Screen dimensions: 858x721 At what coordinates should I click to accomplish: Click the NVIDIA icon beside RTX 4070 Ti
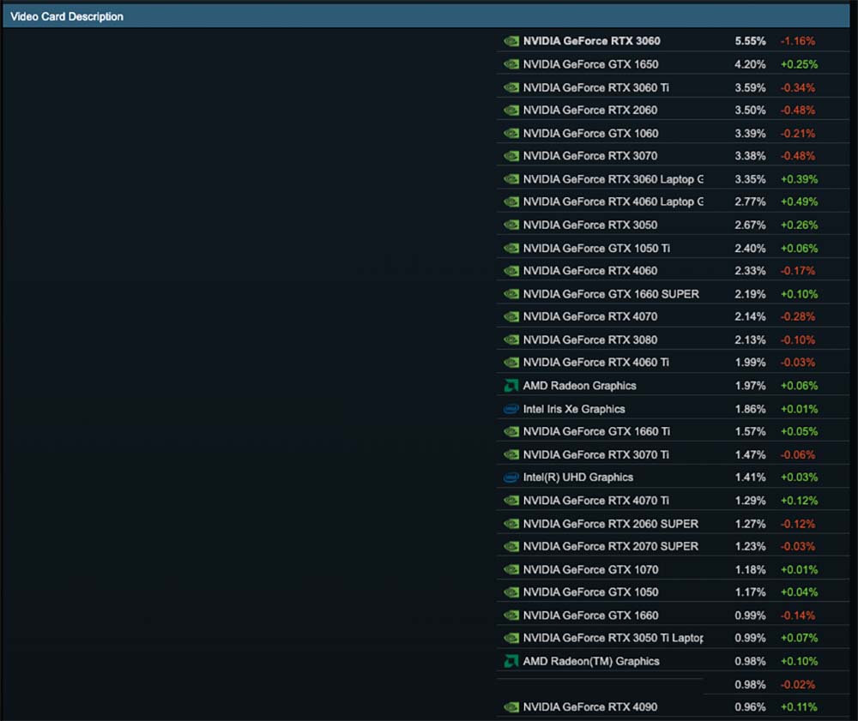point(511,500)
